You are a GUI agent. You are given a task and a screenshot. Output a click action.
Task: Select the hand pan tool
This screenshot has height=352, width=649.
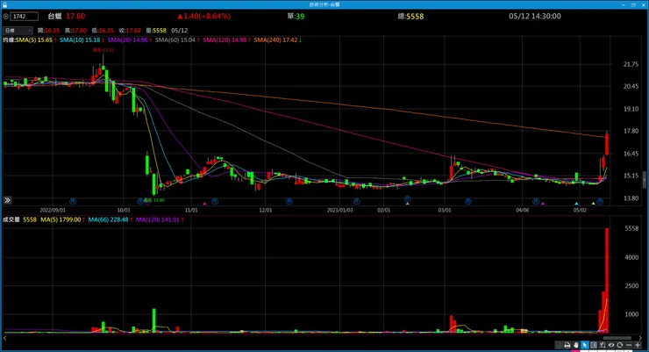click(x=576, y=345)
